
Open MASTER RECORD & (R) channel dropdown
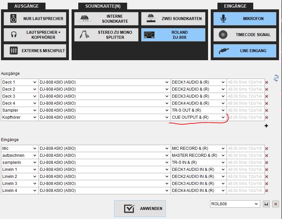click(x=199, y=155)
